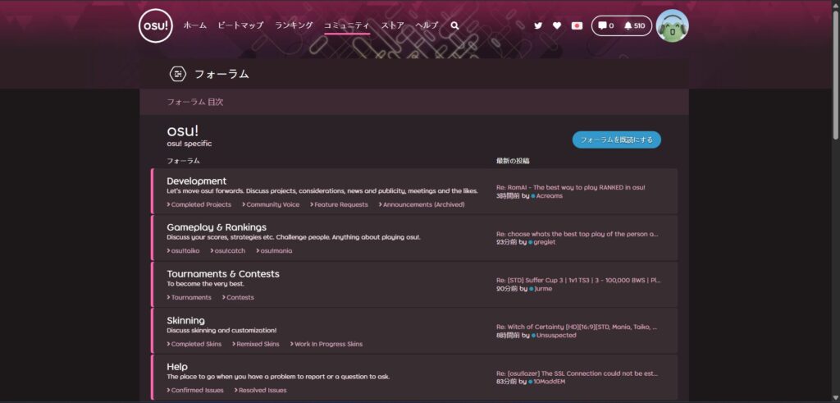Viewport: 840px width, 403px height.
Task: Open the Confirmed Issues subforum
Action: 195,390
